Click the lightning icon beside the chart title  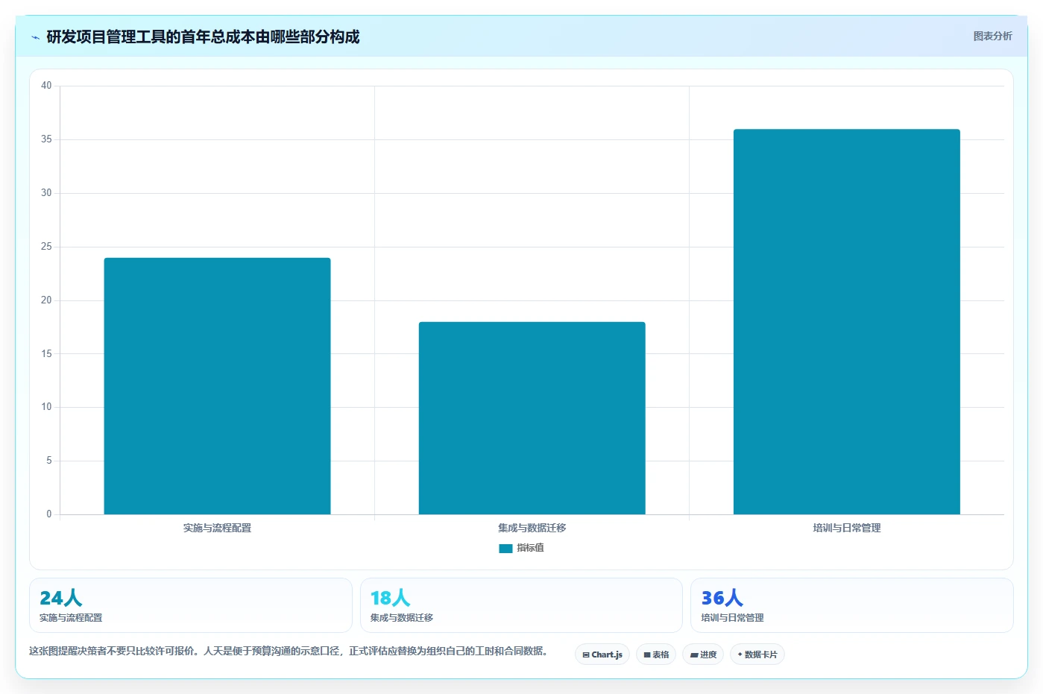pos(35,37)
